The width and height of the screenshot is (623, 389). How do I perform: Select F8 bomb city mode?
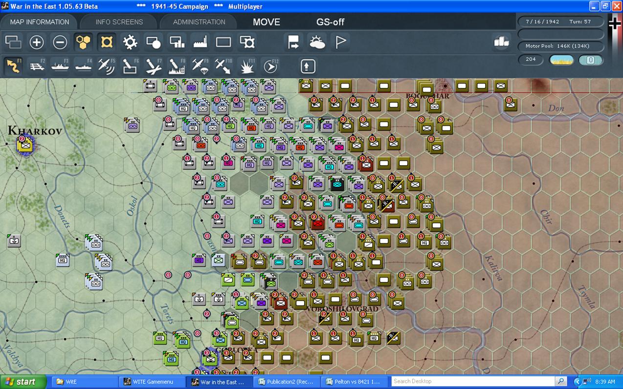(x=177, y=66)
